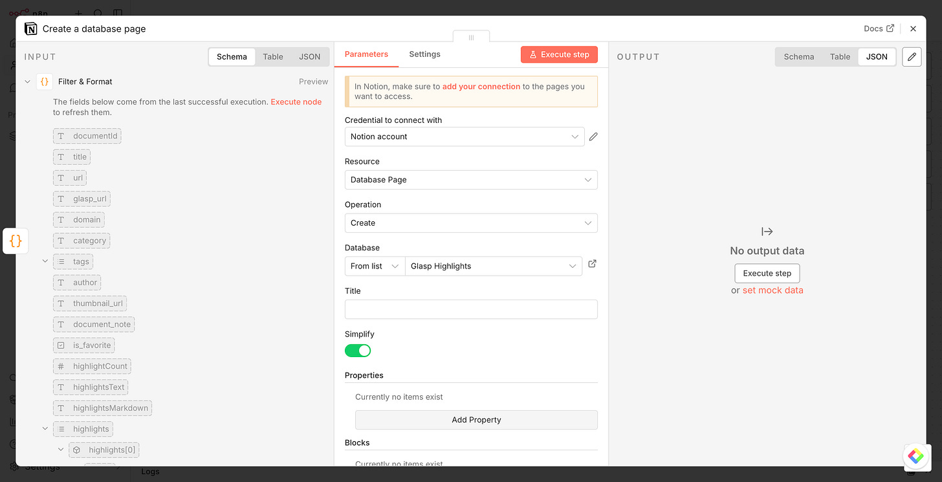
Task: Click the highlightsText field chip
Action: pos(91,387)
